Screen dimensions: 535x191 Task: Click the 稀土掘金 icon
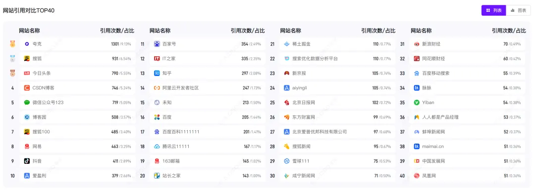(x=287, y=44)
